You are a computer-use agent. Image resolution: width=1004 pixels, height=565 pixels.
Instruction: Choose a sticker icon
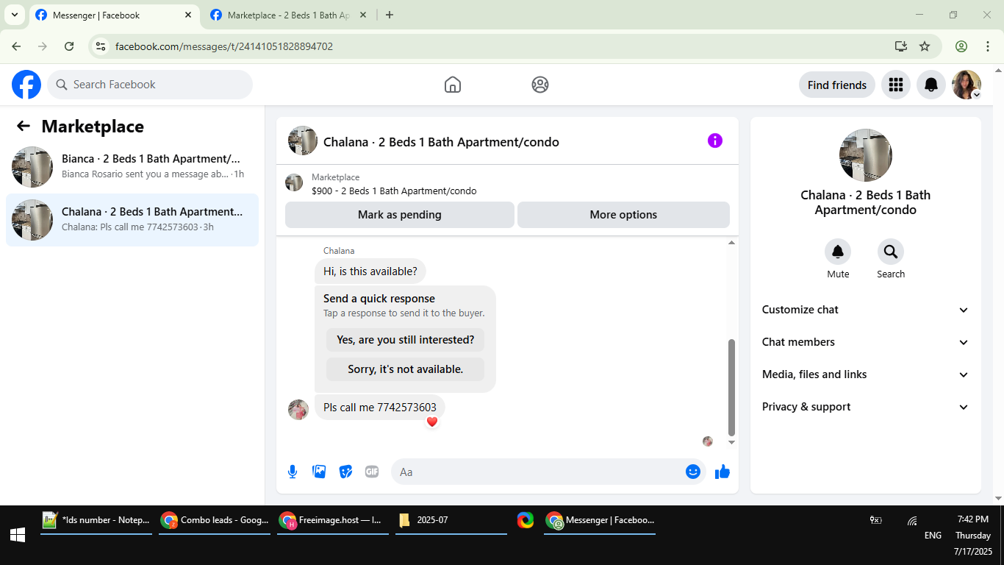tap(345, 472)
